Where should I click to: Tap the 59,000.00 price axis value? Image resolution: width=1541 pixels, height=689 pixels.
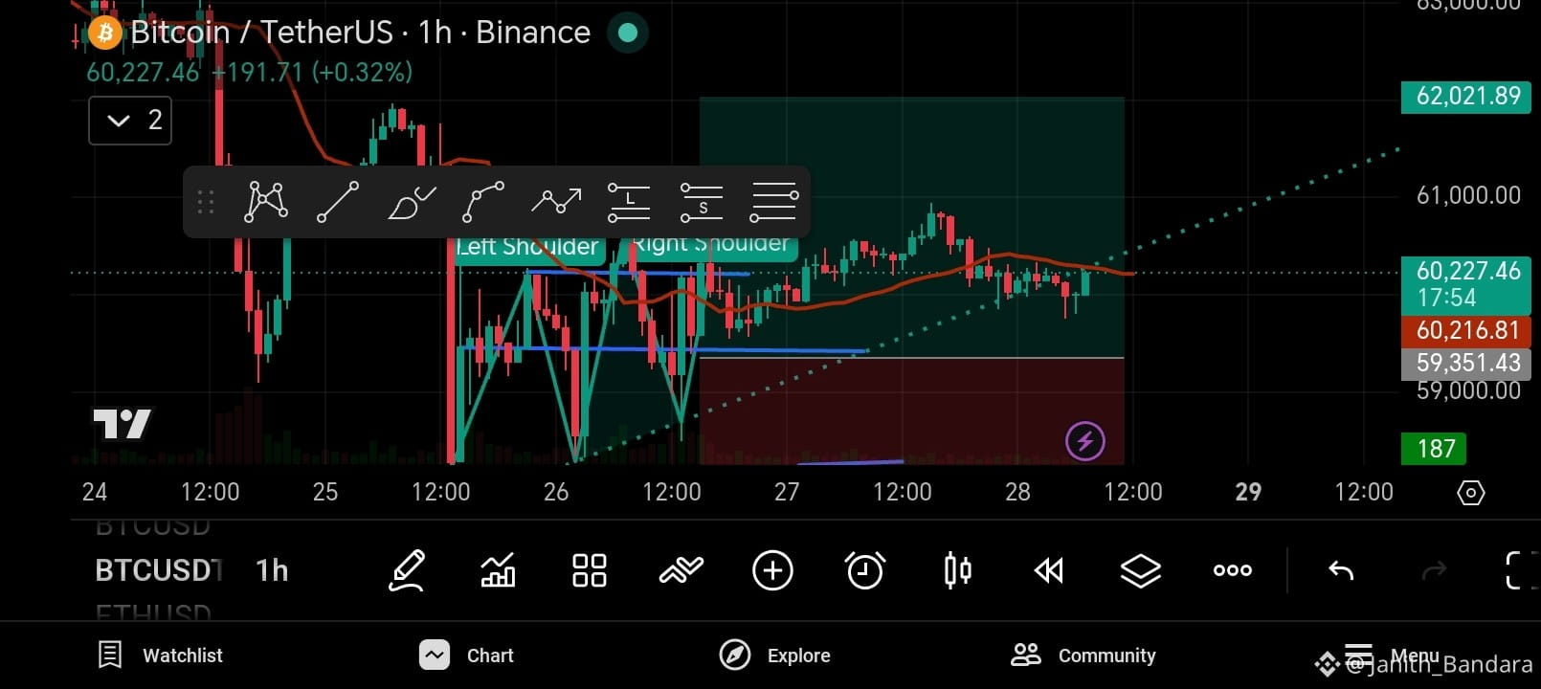pos(1468,391)
